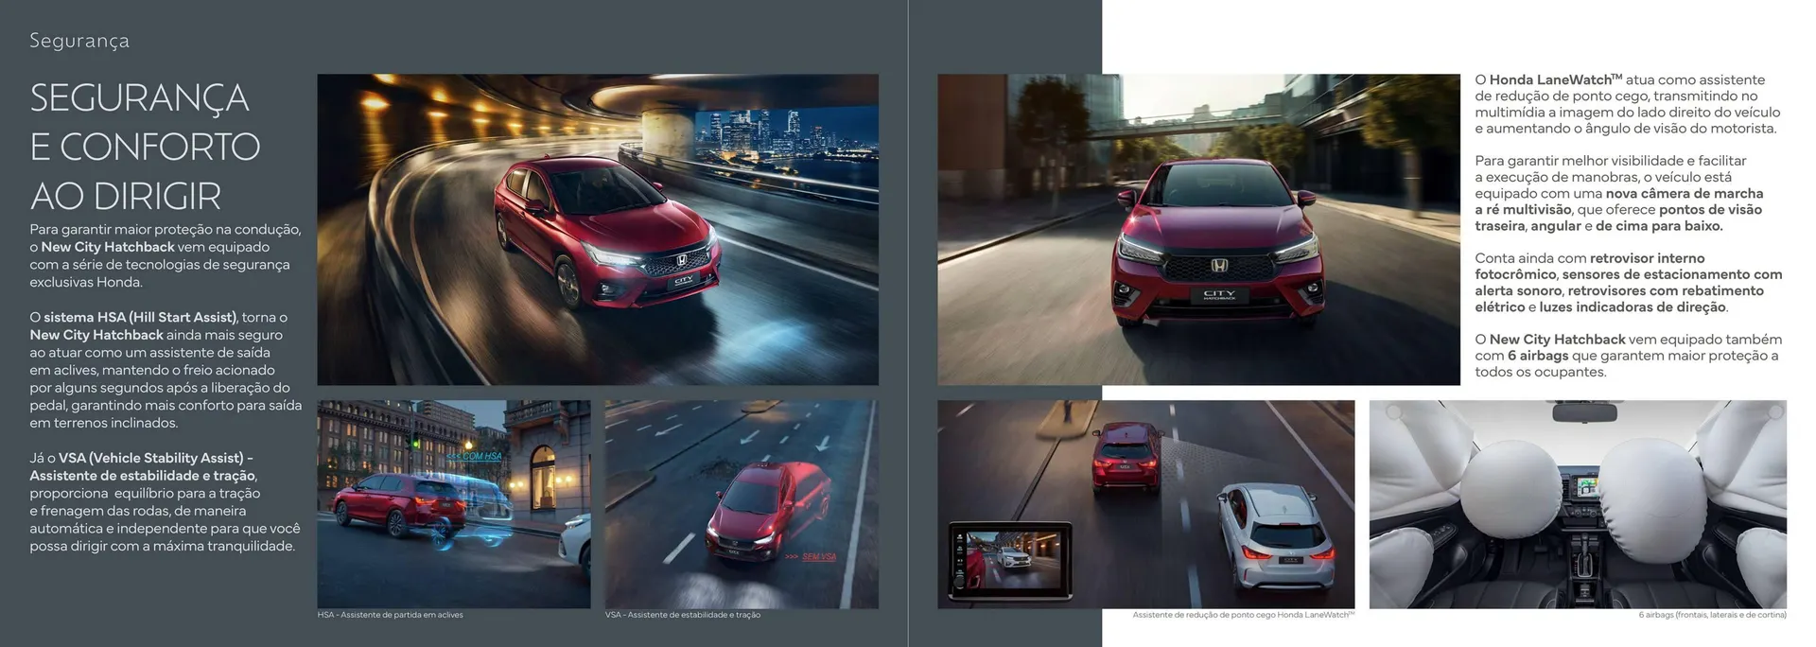The width and height of the screenshot is (1816, 647).
Task: Click the 'VSA (Vehicle Stability Assist)' bold text
Action: point(150,458)
